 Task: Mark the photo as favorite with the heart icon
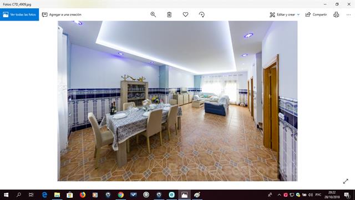pos(185,14)
